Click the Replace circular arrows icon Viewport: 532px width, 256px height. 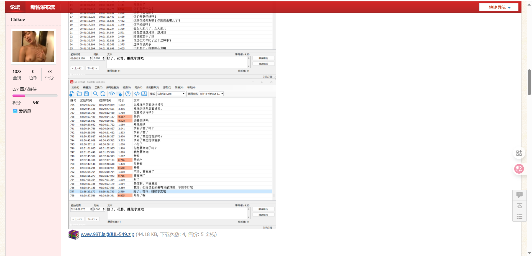pos(103,94)
